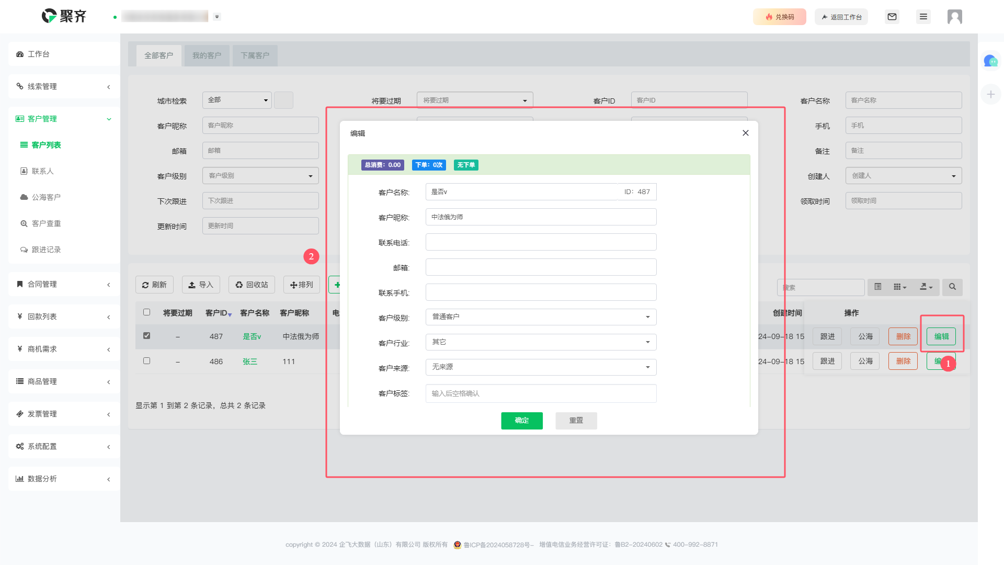
Task: Close the 编辑 dialog with X
Action: point(746,133)
